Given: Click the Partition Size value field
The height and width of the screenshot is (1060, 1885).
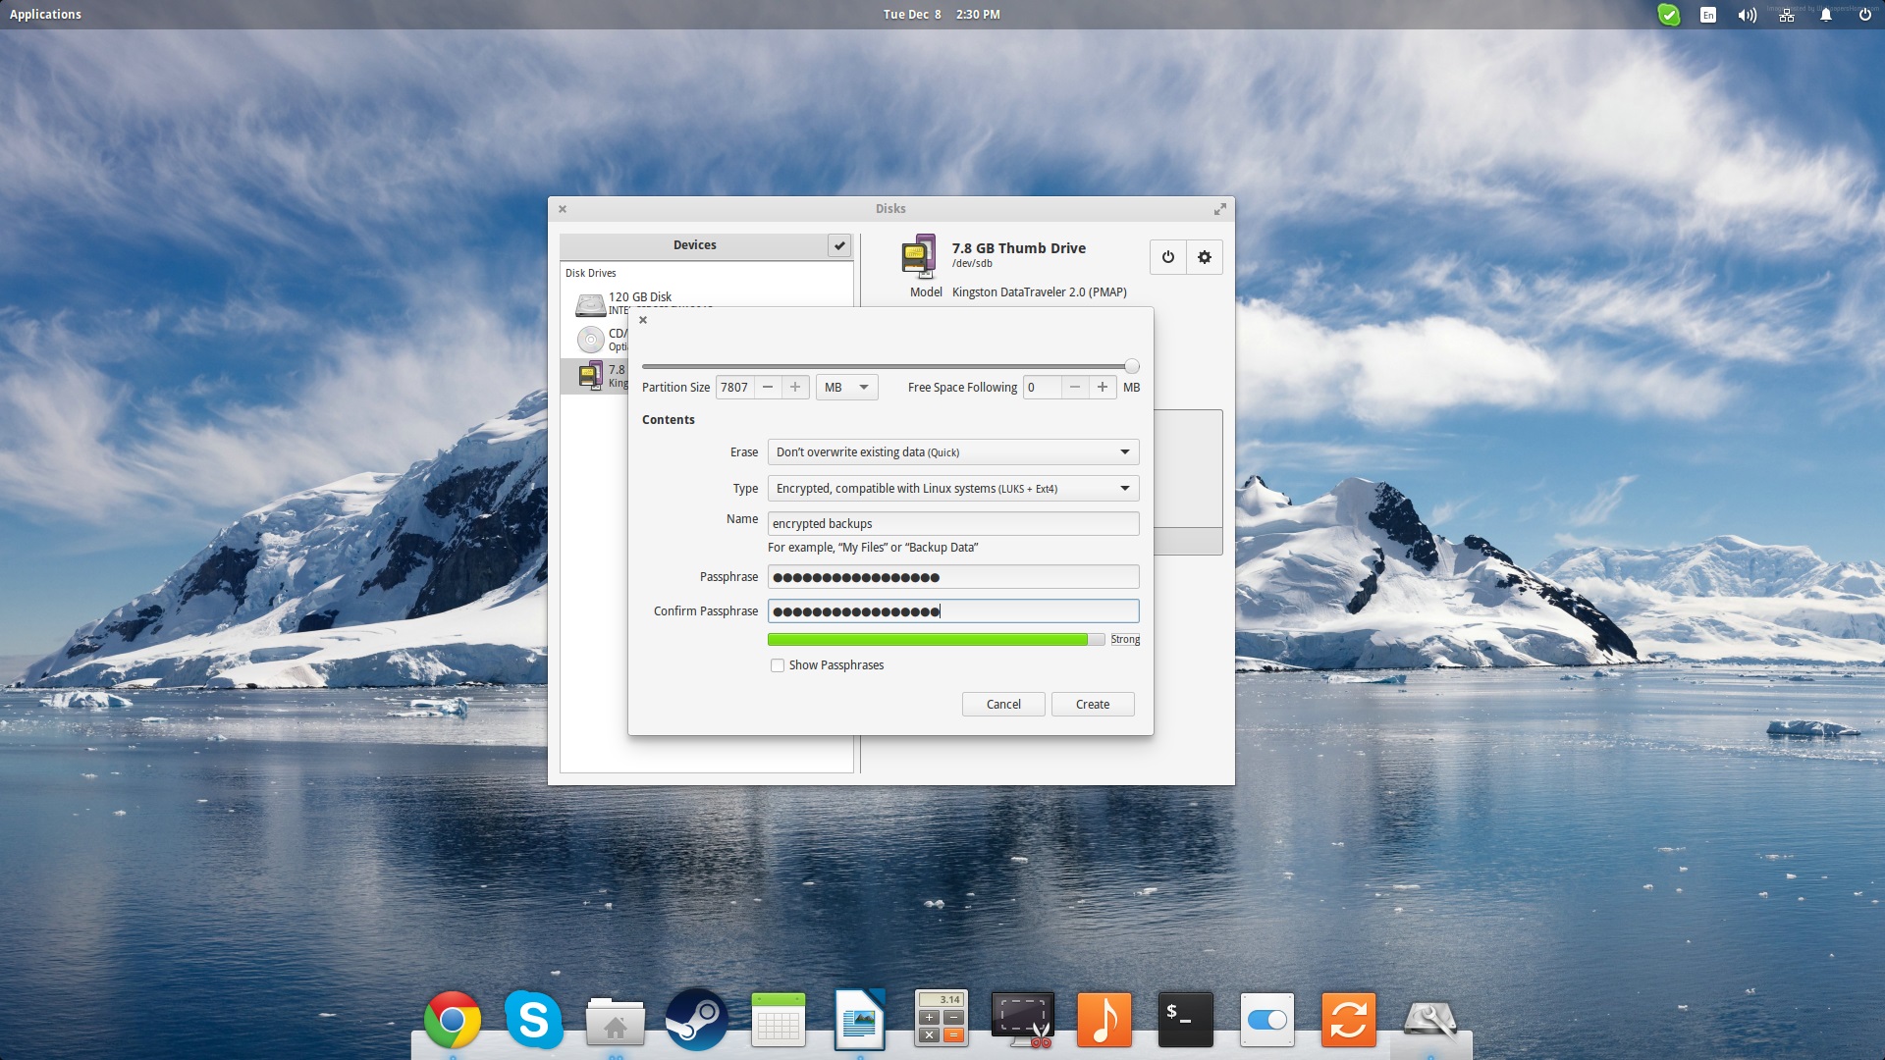Looking at the screenshot, I should pos(734,388).
